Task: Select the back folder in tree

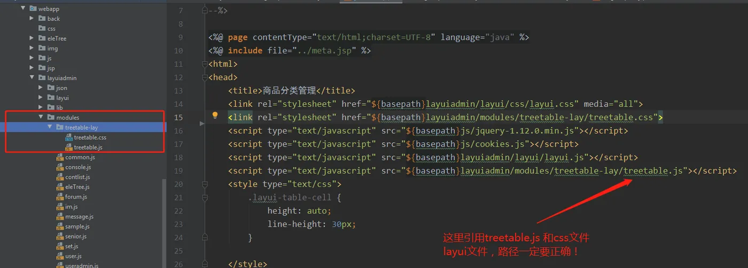Action: click(53, 19)
